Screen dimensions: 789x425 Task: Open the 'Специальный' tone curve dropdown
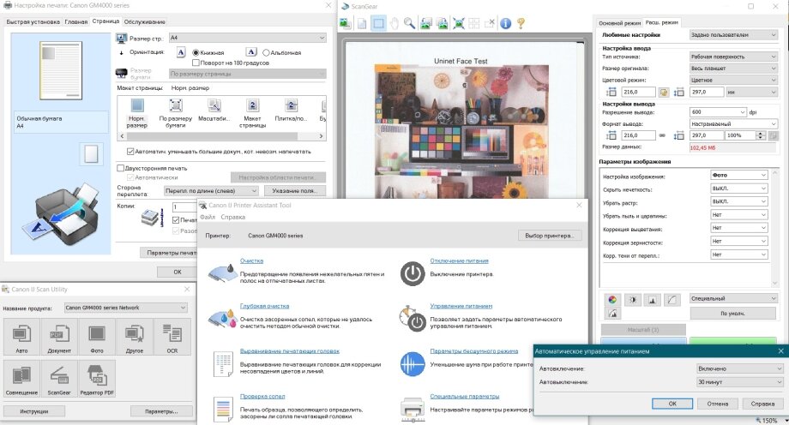coord(733,298)
